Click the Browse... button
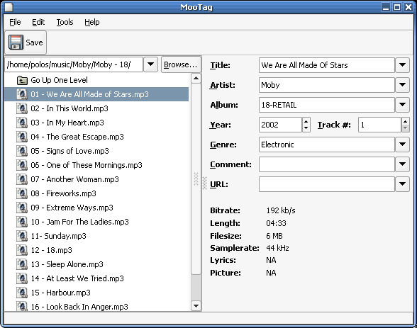The width and height of the screenshot is (417, 328). point(181,64)
